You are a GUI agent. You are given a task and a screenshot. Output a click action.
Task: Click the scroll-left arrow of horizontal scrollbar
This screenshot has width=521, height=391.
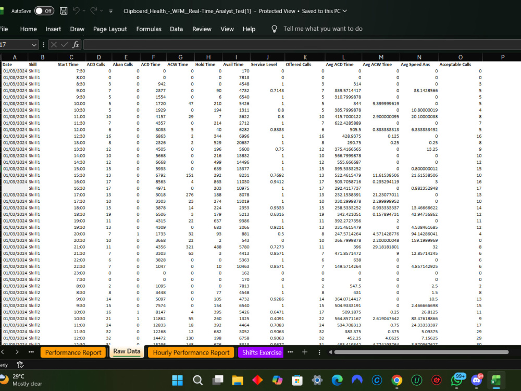pos(330,352)
